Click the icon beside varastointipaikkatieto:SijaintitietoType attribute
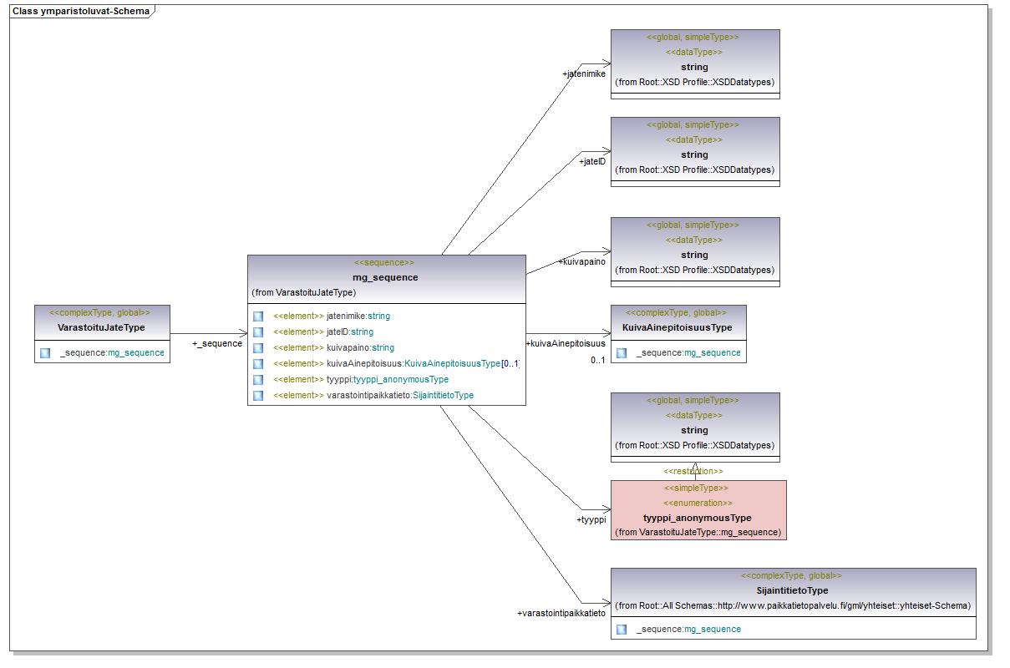1010x668 pixels. point(258,395)
